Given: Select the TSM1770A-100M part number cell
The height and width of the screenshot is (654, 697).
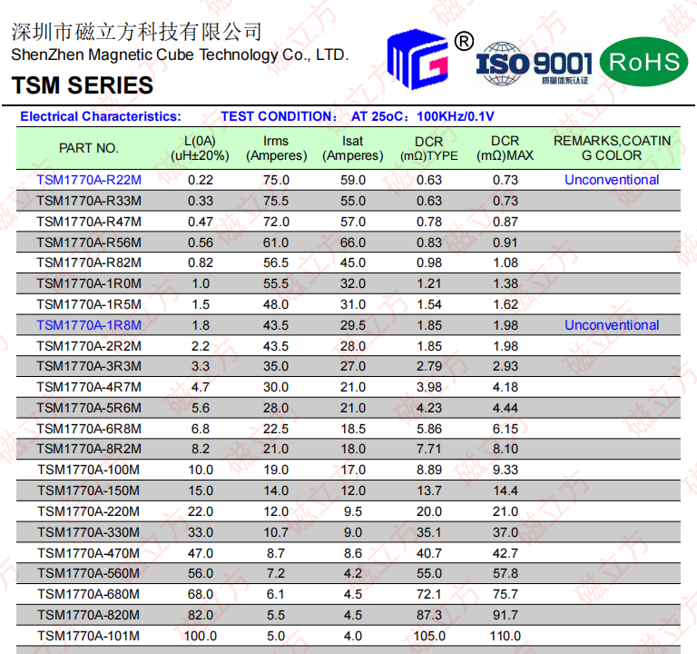Looking at the screenshot, I should (x=89, y=470).
